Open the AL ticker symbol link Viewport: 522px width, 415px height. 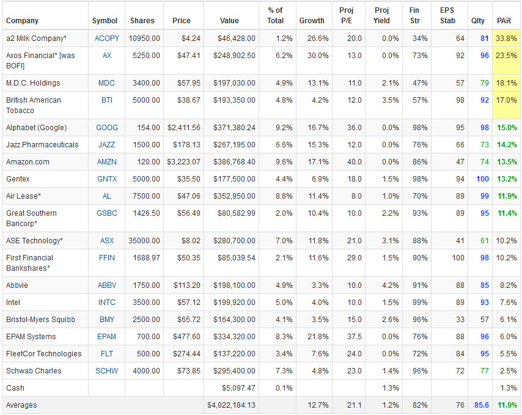tap(106, 196)
